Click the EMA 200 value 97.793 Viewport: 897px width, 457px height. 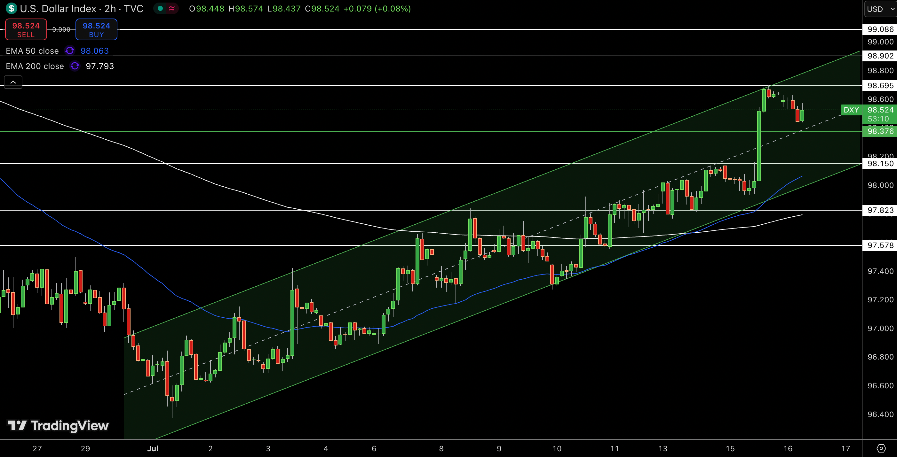[x=100, y=66]
